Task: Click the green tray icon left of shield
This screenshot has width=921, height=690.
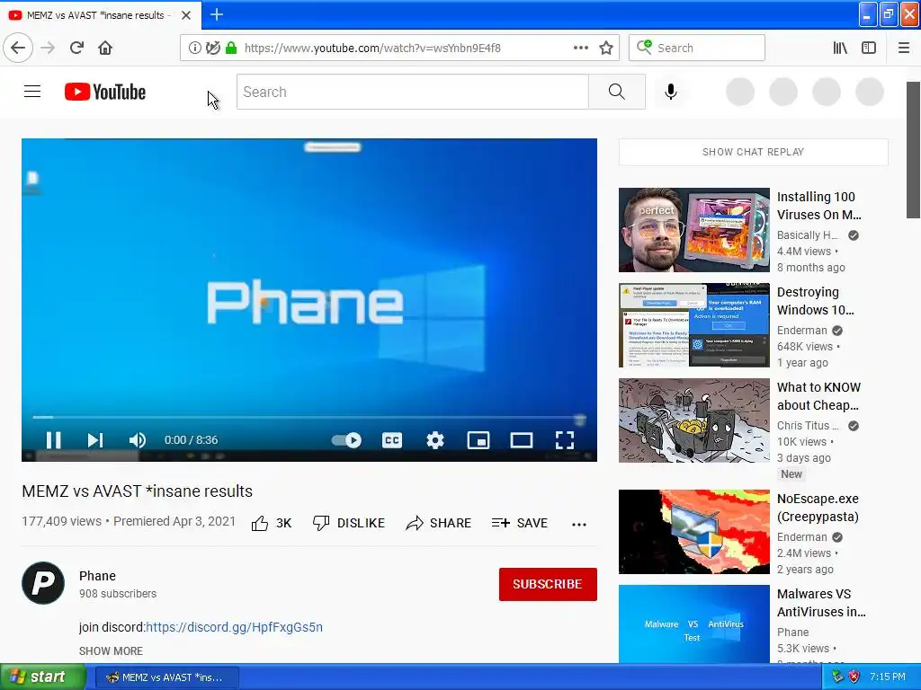Action: (837, 677)
